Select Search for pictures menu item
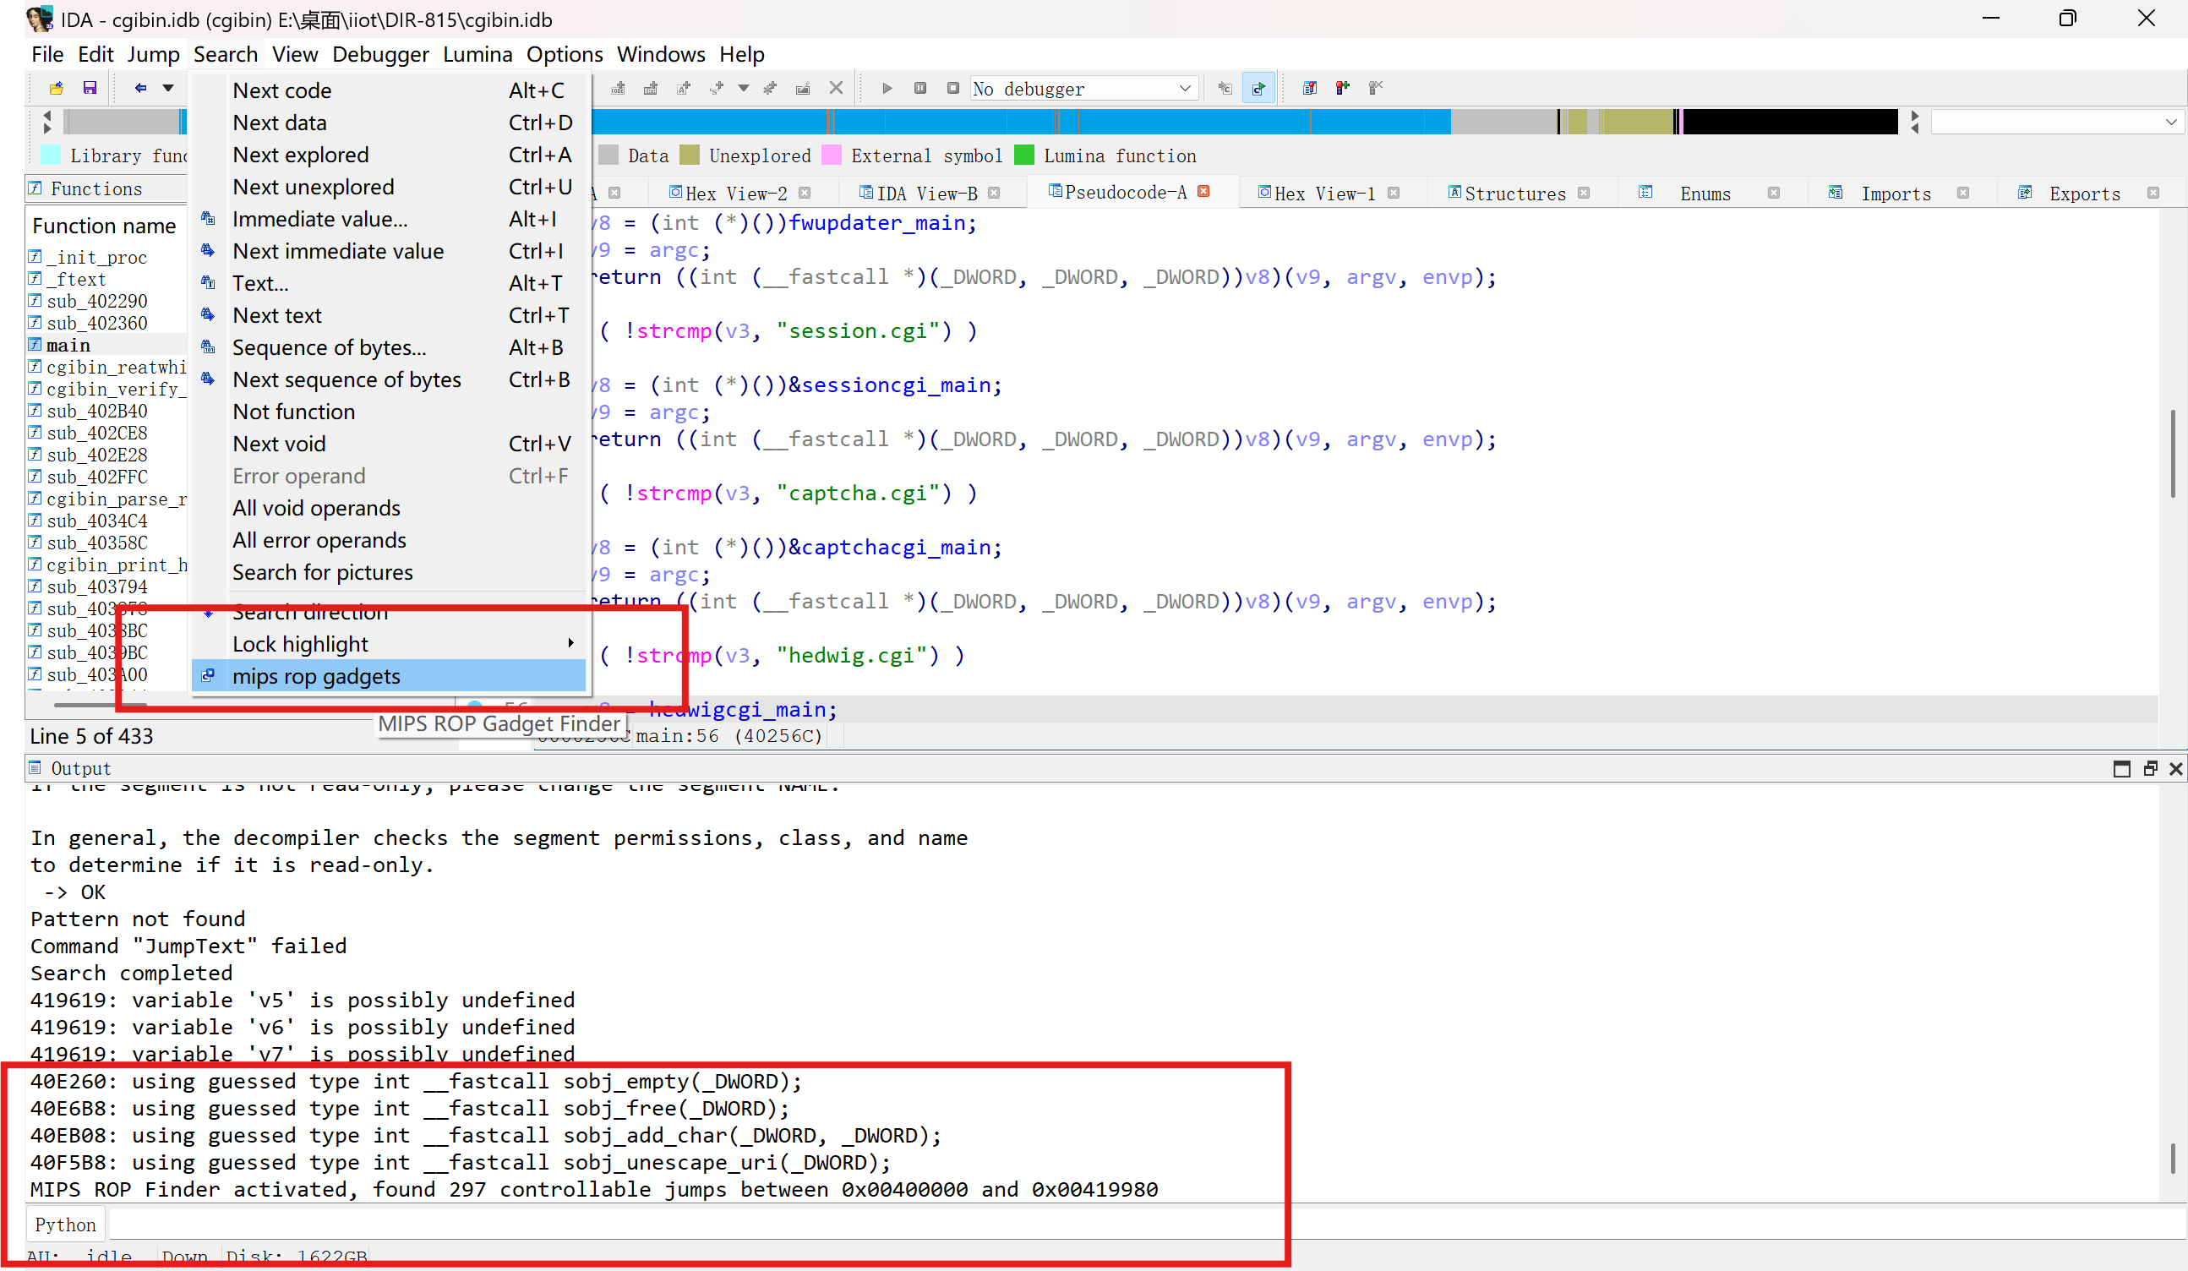This screenshot has height=1271, width=2188. click(x=389, y=572)
